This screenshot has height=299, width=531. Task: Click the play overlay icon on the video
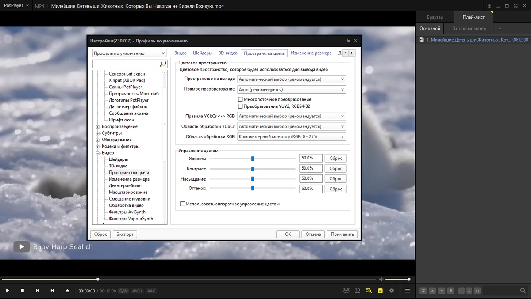21,246
